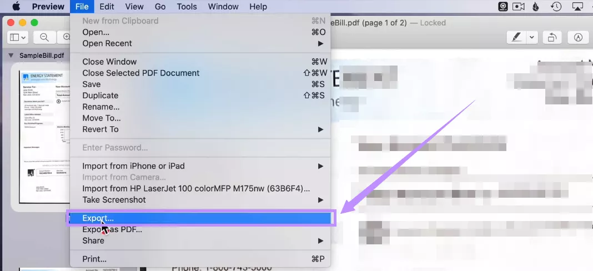The height and width of the screenshot is (271, 593).
Task: Click the flame menu bar icon
Action: [x=535, y=7]
